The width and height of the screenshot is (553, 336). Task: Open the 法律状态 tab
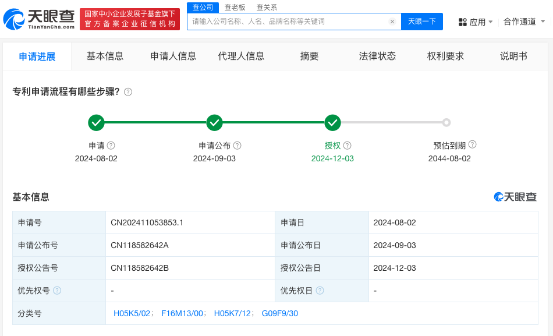pyautogui.click(x=377, y=56)
